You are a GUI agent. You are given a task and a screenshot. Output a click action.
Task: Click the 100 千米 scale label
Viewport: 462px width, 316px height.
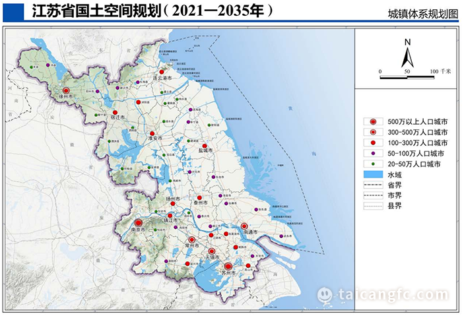[440, 71]
